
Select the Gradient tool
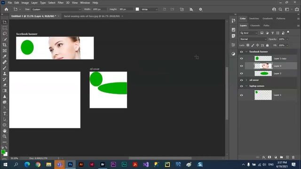(5, 91)
